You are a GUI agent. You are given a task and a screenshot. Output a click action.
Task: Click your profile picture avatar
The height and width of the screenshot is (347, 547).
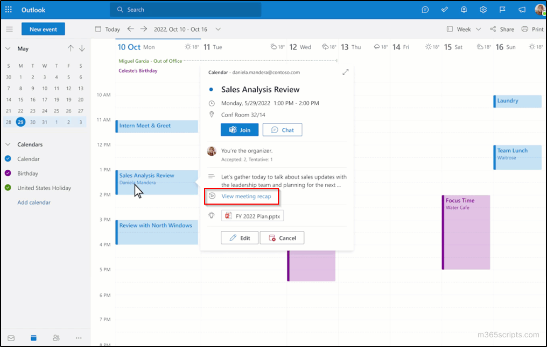click(540, 9)
